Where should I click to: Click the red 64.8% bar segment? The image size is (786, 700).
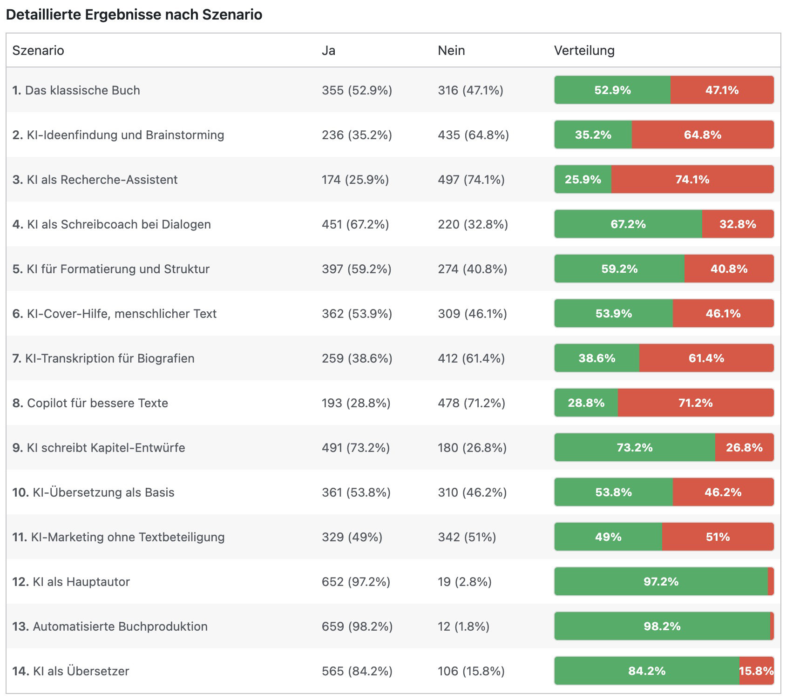pyautogui.click(x=702, y=135)
